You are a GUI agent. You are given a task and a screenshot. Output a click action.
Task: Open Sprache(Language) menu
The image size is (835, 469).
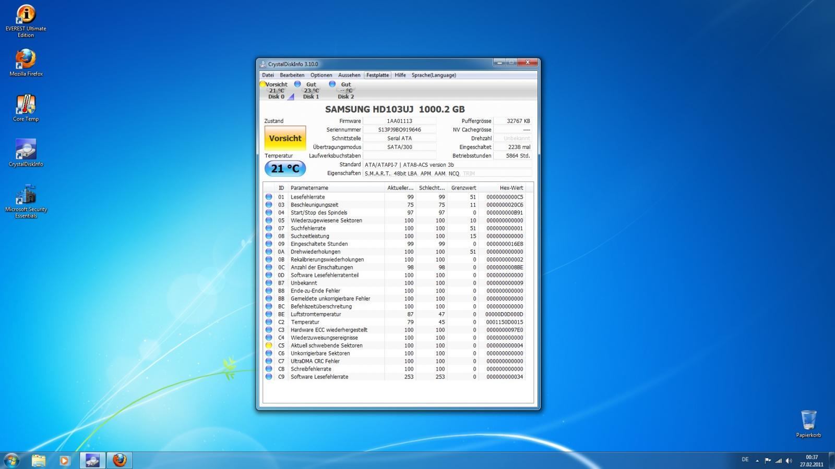coord(434,75)
